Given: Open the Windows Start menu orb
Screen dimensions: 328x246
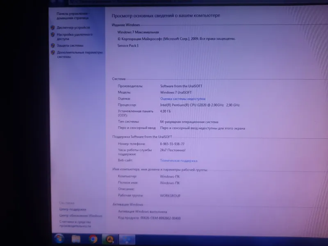Looking at the screenshot, I should (59, 239).
